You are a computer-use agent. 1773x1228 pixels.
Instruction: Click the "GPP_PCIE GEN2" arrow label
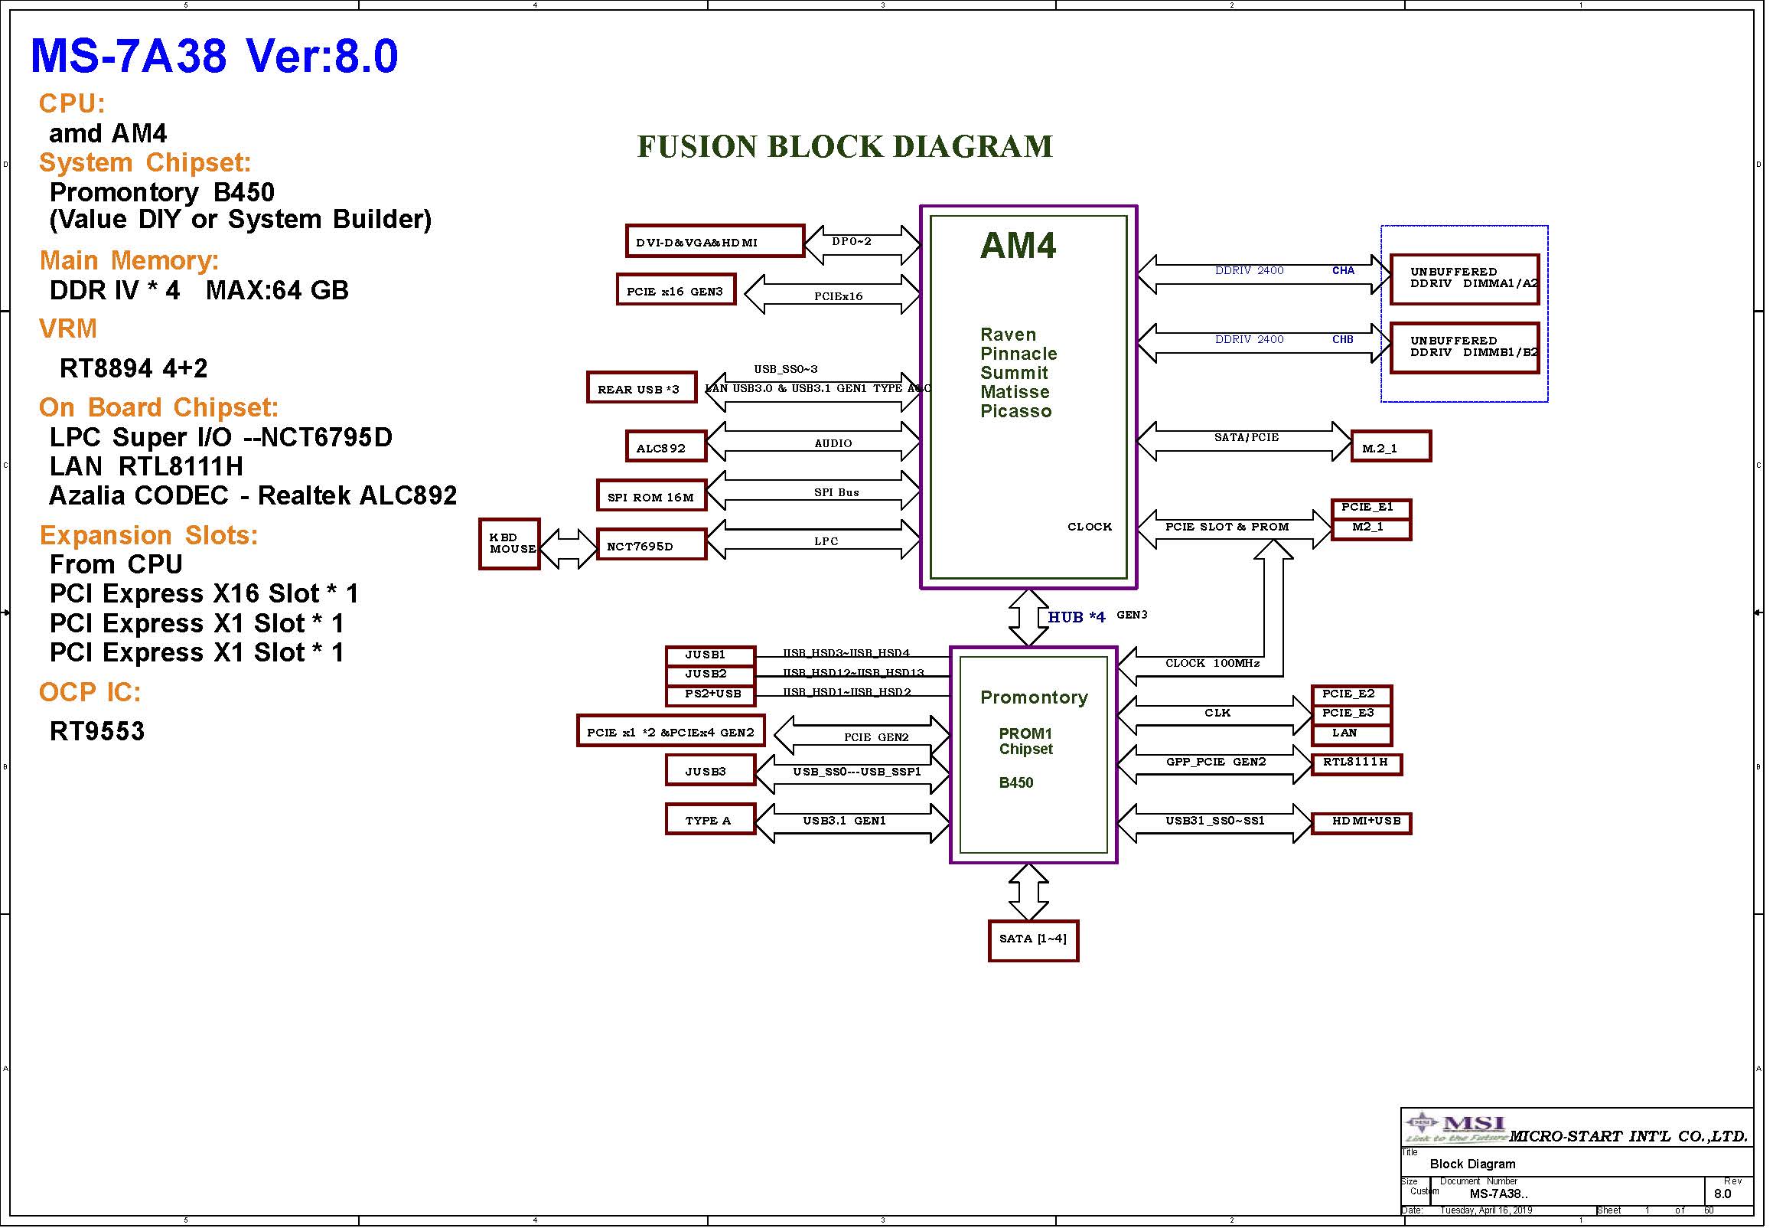[x=1216, y=762]
